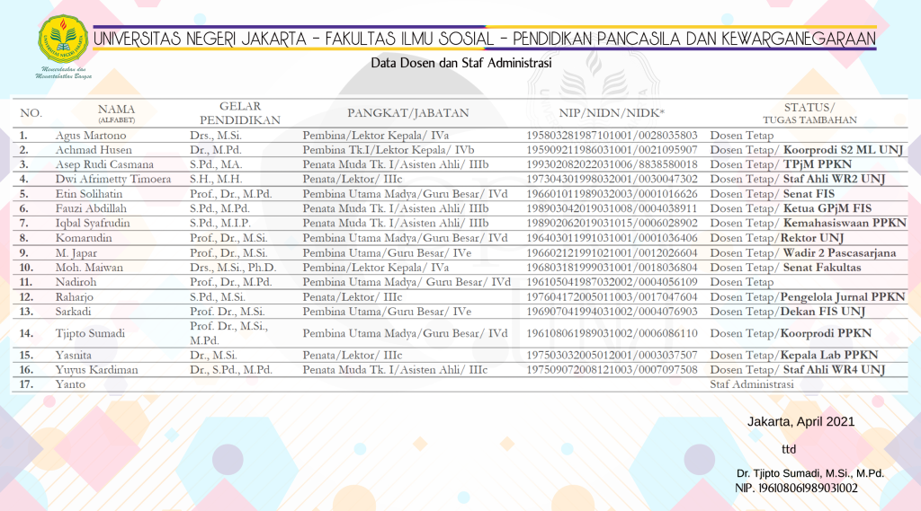921x511 pixels.
Task: Click status Koorprodi PPKN
Action: [826, 333]
